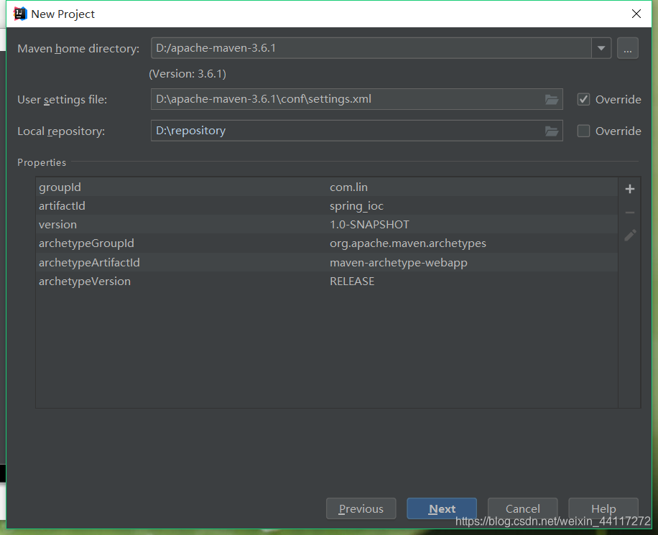The height and width of the screenshot is (535, 658).
Task: Click the edit property pencil icon
Action: (x=630, y=236)
